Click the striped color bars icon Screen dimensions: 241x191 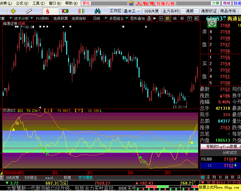(x=81, y=11)
